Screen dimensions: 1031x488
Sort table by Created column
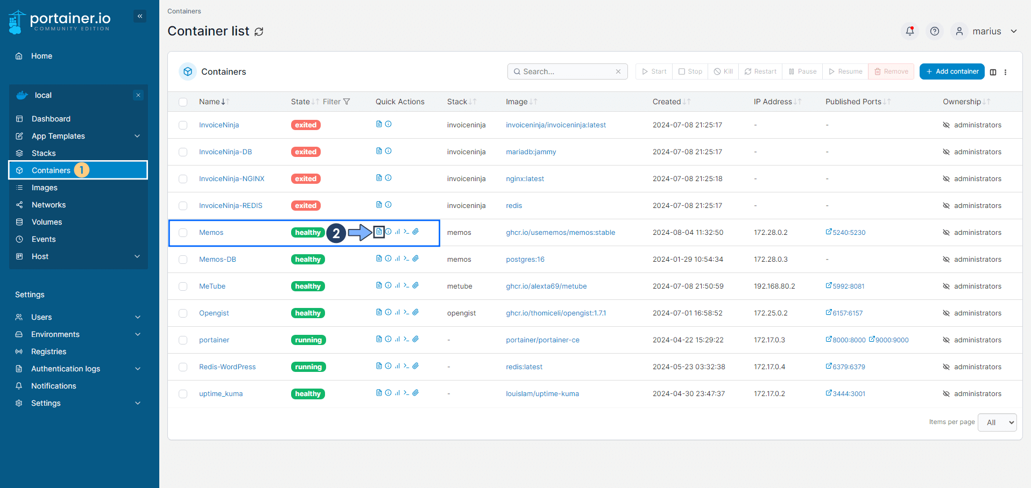pyautogui.click(x=672, y=102)
